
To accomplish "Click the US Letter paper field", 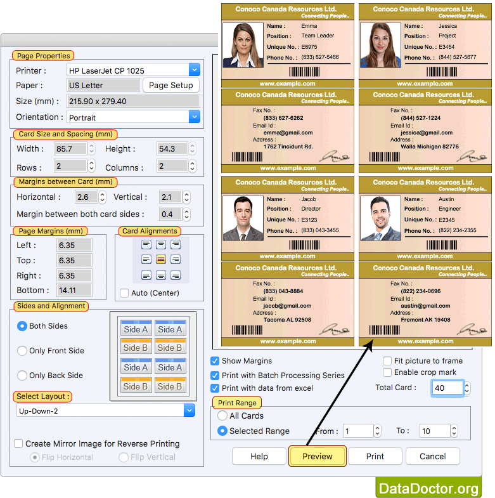I will pyautogui.click(x=103, y=85).
